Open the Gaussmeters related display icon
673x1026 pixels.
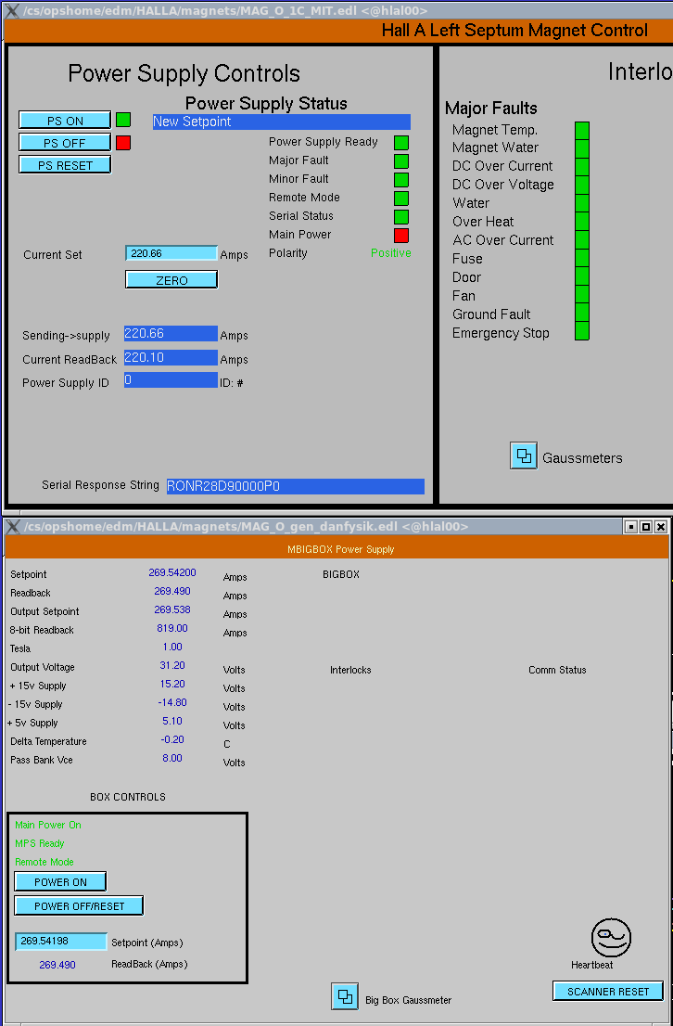[523, 455]
